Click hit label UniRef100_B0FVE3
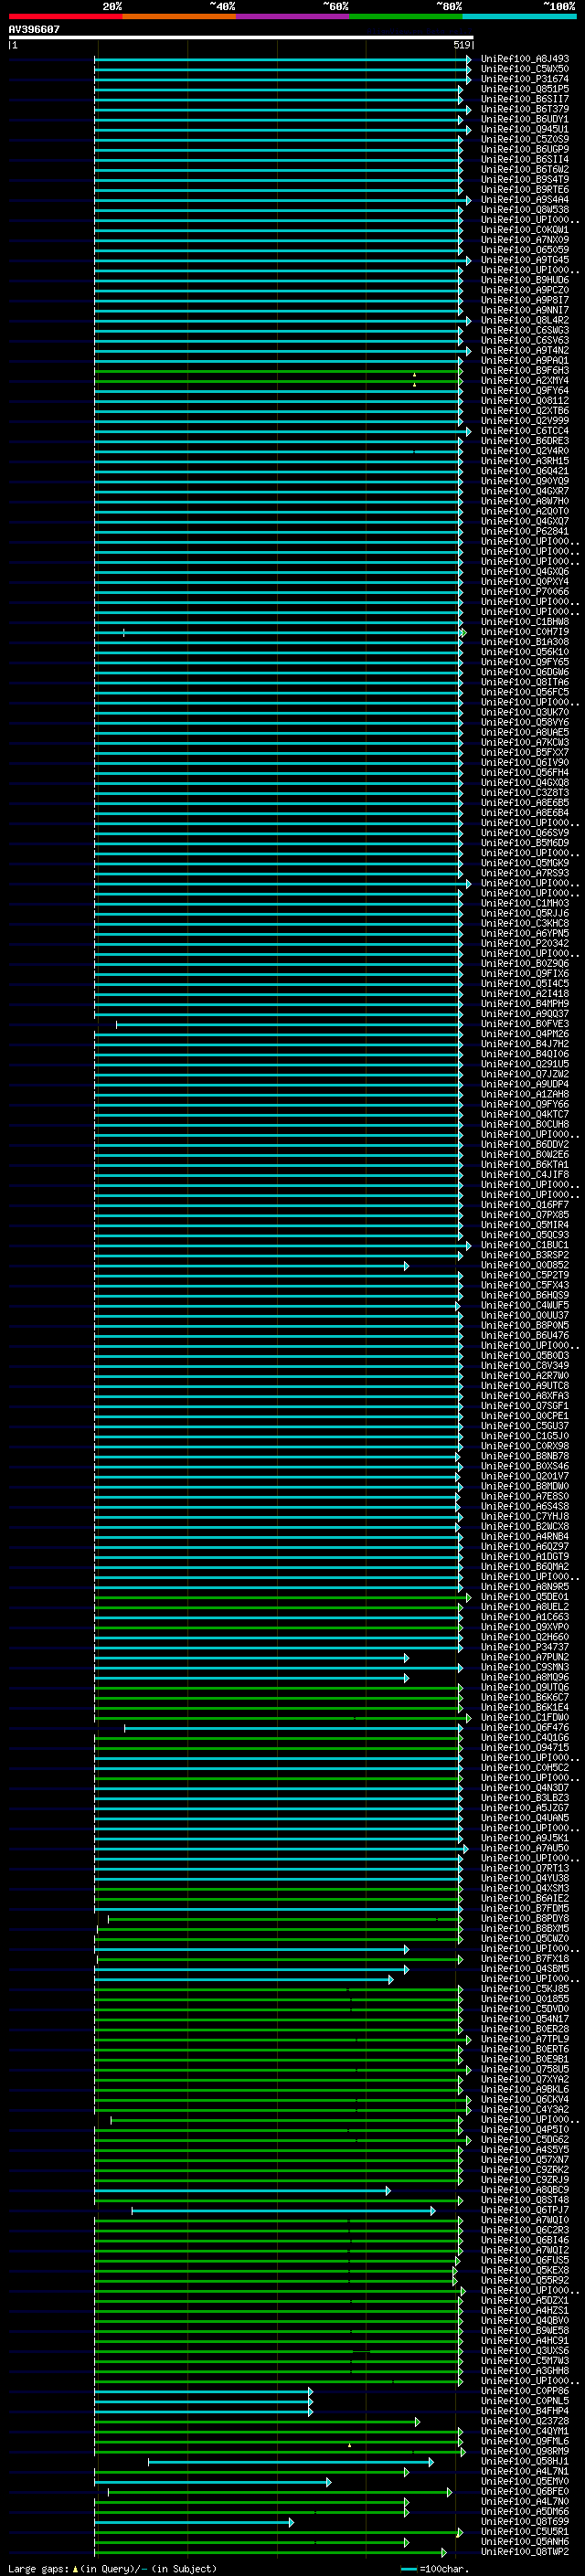The height and width of the screenshot is (2576, 585). (525, 1024)
